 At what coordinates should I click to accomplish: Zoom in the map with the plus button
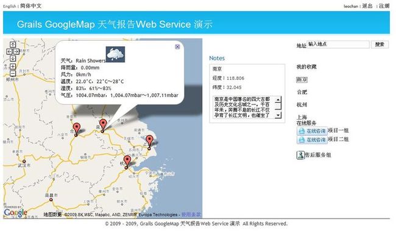tap(13, 66)
